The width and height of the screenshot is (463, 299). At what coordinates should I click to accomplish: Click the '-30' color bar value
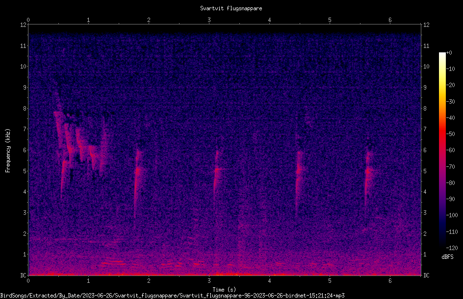[x=451, y=102]
